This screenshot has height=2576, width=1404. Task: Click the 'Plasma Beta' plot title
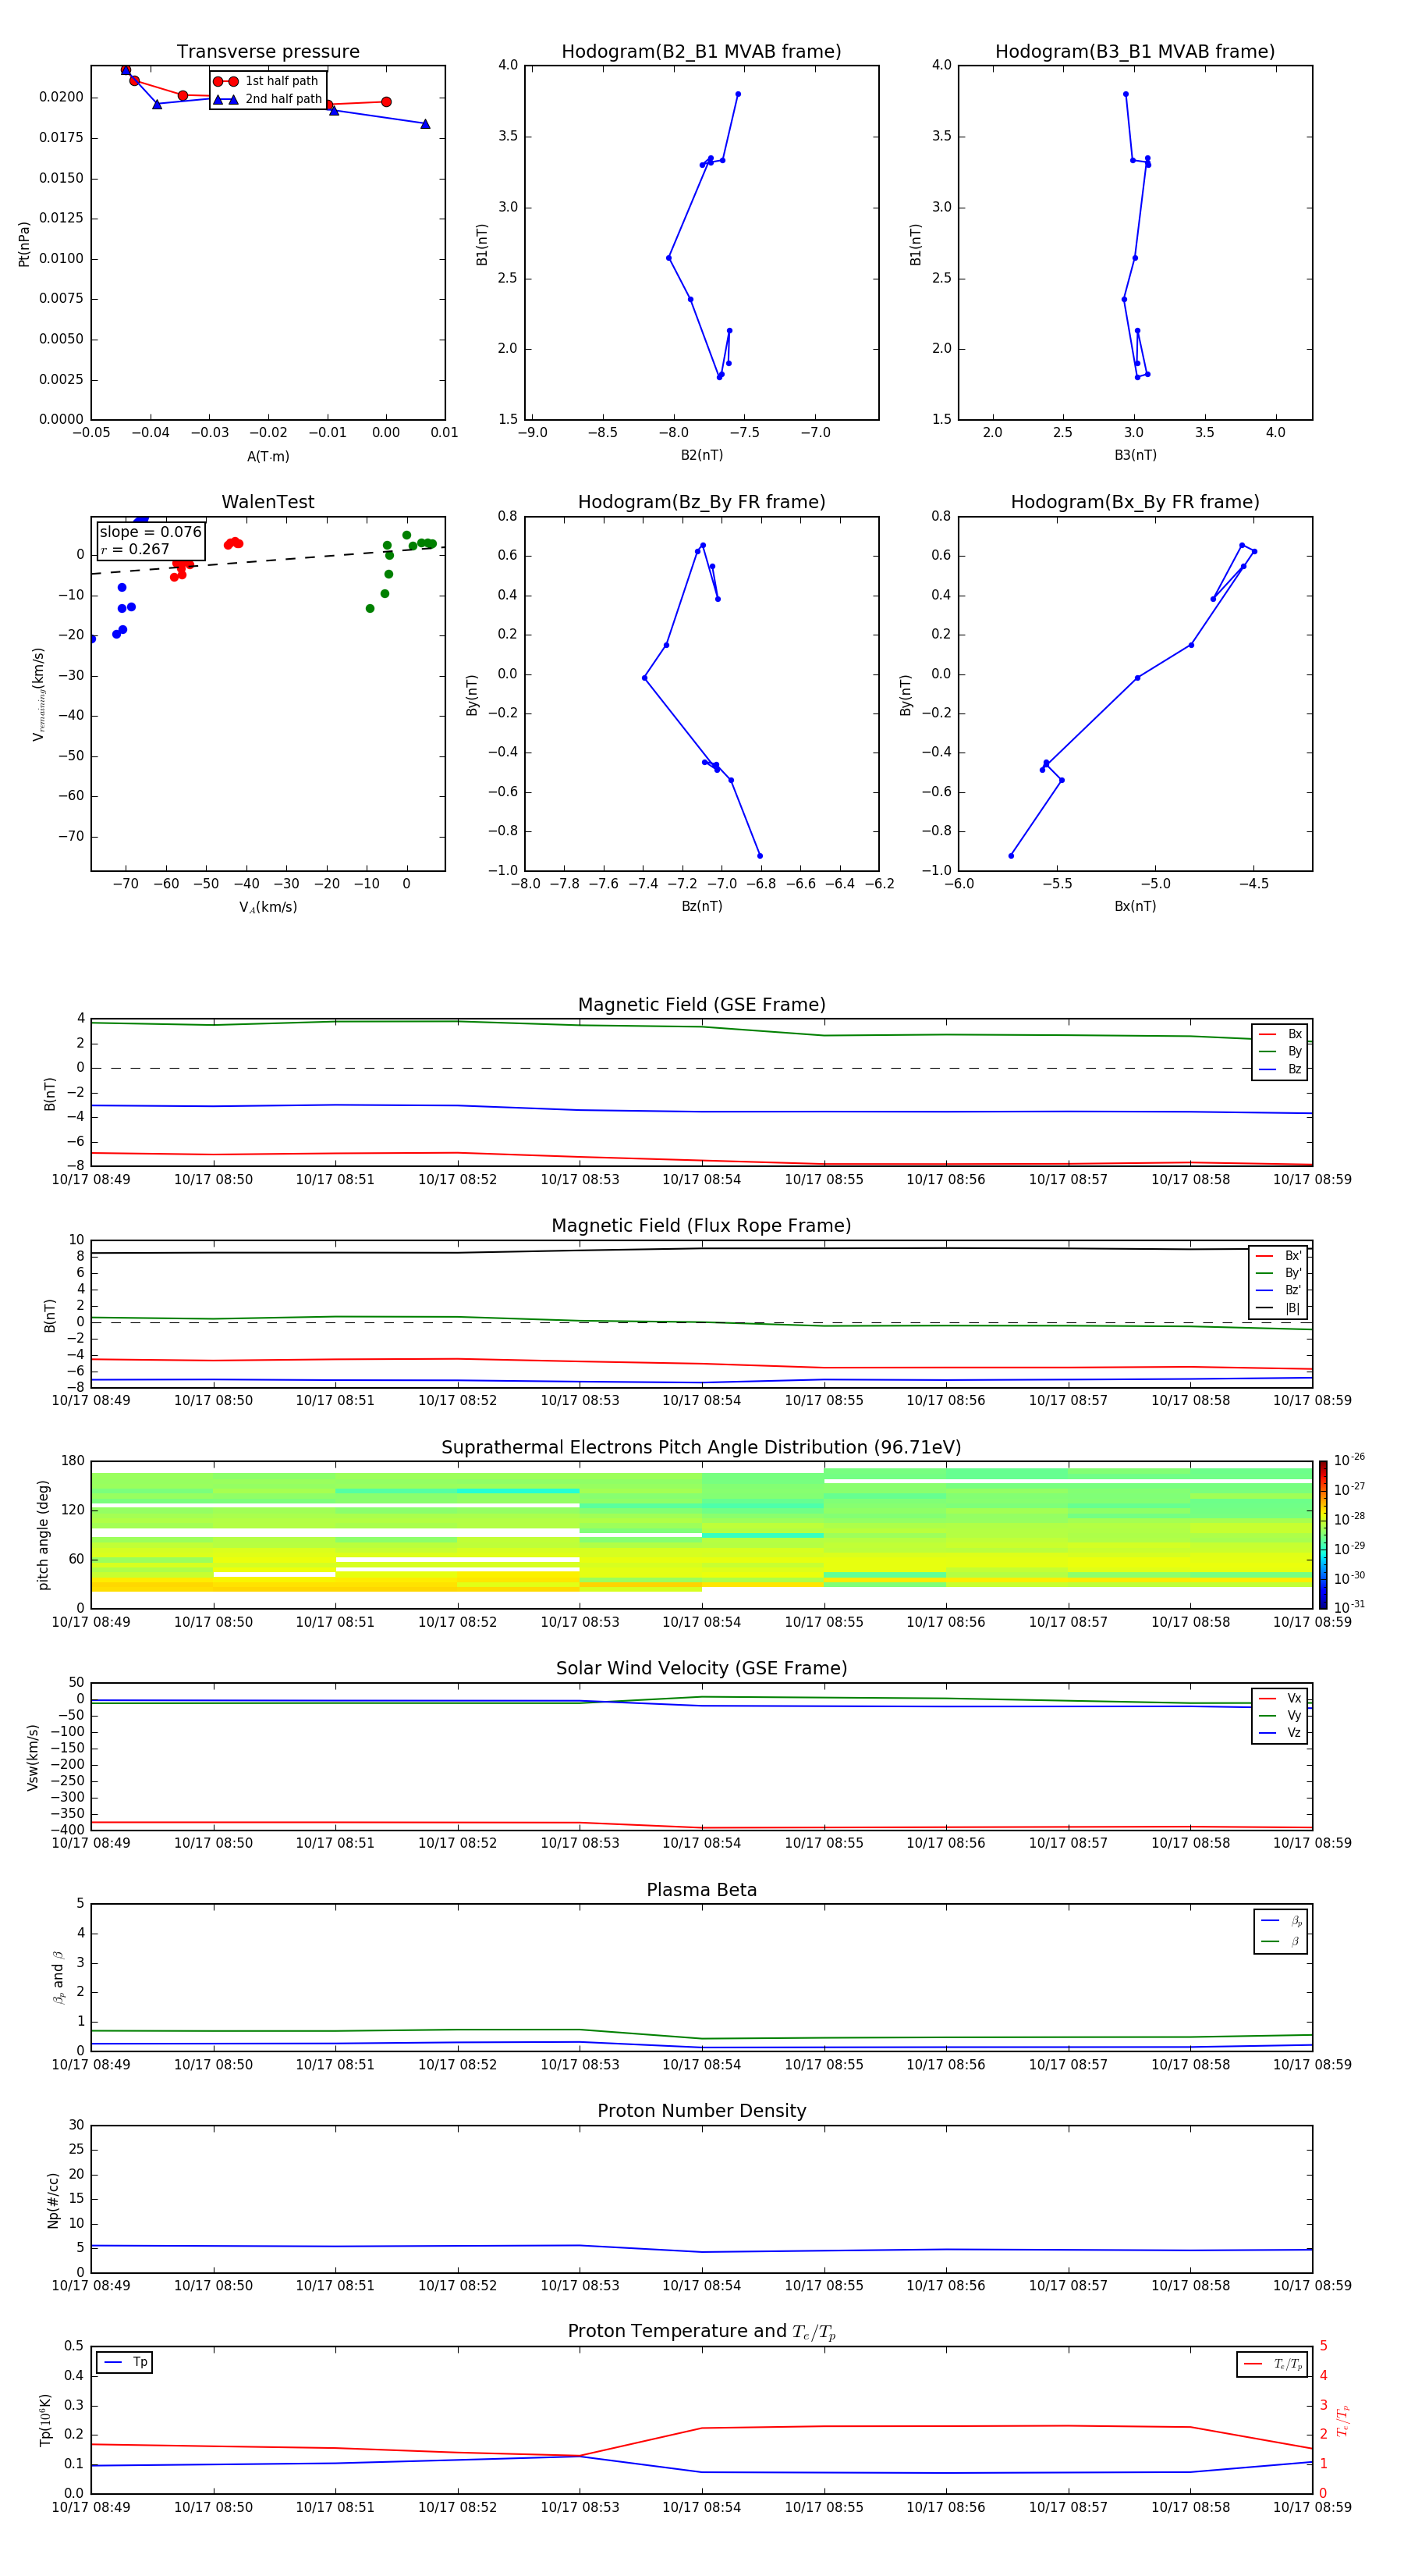click(701, 1891)
